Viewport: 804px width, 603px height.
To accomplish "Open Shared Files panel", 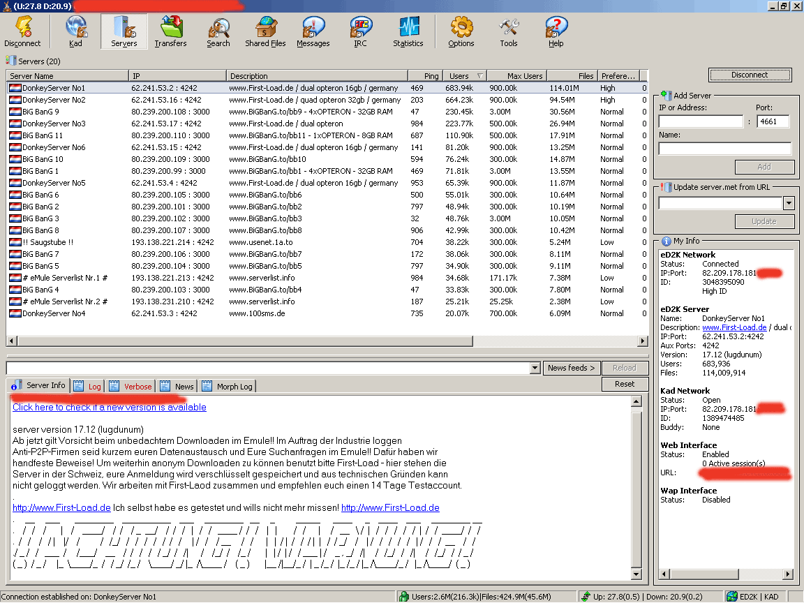I will coord(265,32).
